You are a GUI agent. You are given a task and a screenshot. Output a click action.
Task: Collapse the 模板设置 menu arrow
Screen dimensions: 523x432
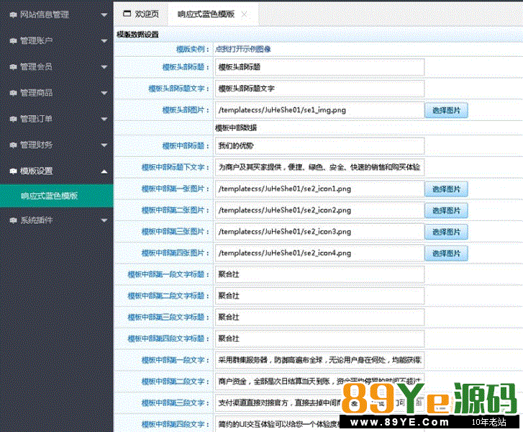[104, 171]
